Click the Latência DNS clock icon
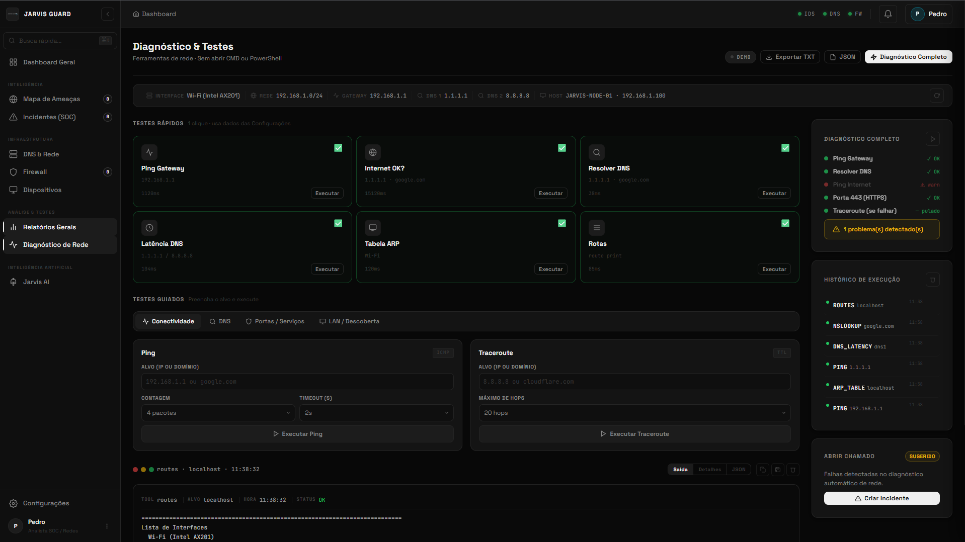This screenshot has width=965, height=542. pos(149,228)
